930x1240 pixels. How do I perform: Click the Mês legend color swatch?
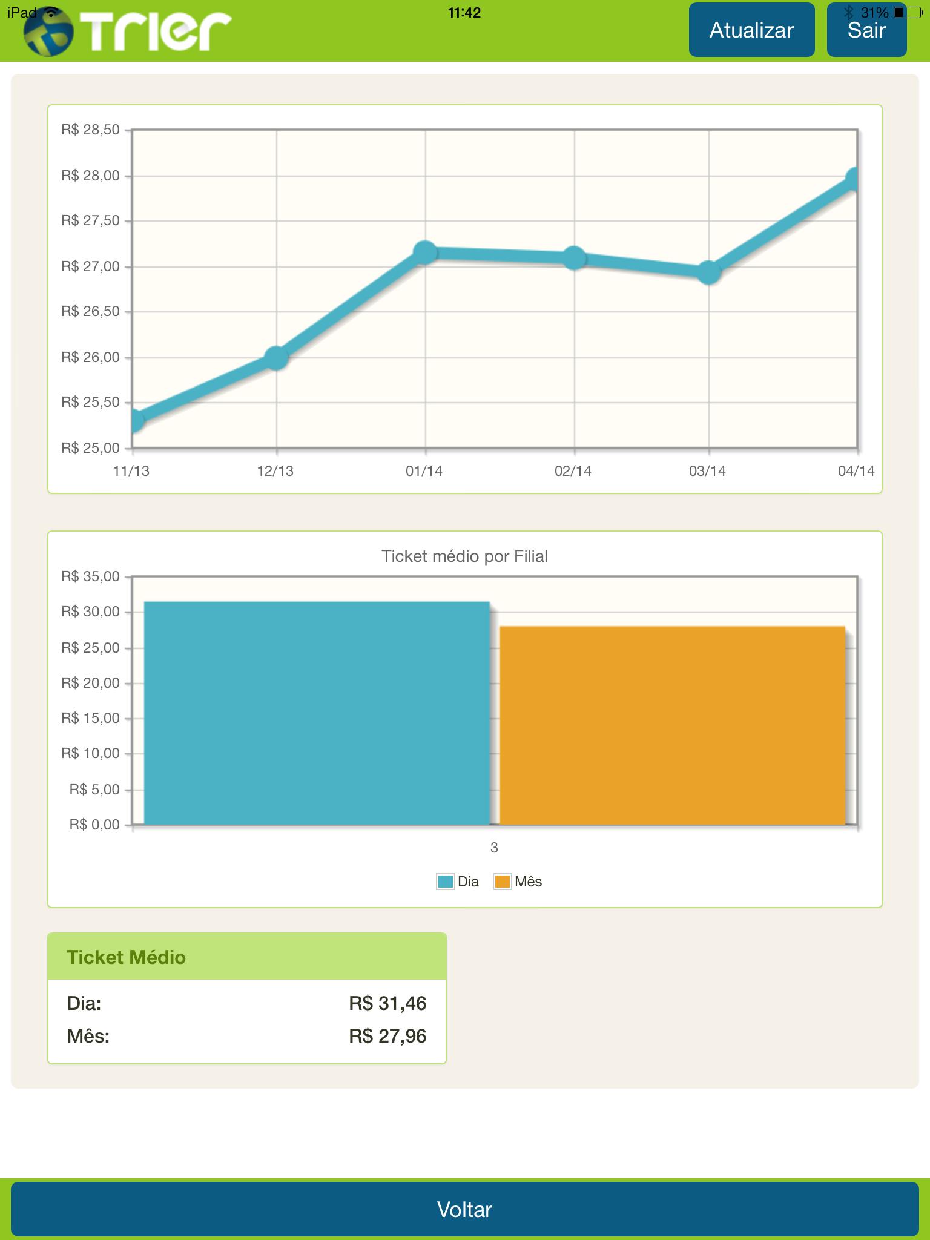point(503,882)
